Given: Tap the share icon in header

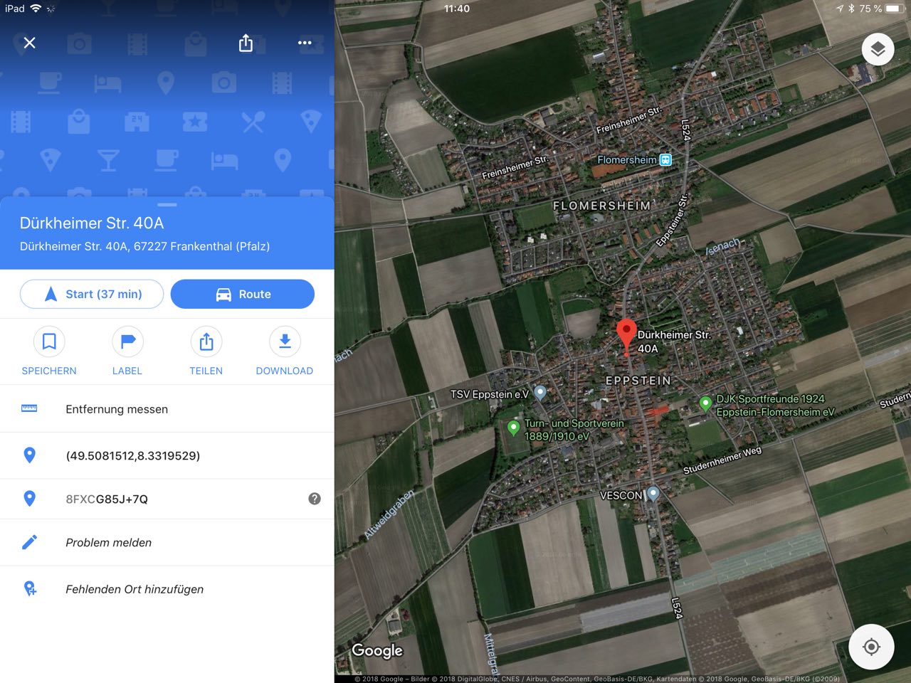Looking at the screenshot, I should 246,43.
